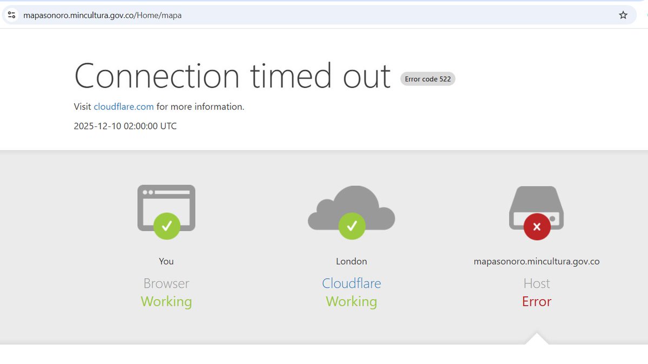Click the address bar URL field
The height and width of the screenshot is (364, 648).
(x=319, y=15)
